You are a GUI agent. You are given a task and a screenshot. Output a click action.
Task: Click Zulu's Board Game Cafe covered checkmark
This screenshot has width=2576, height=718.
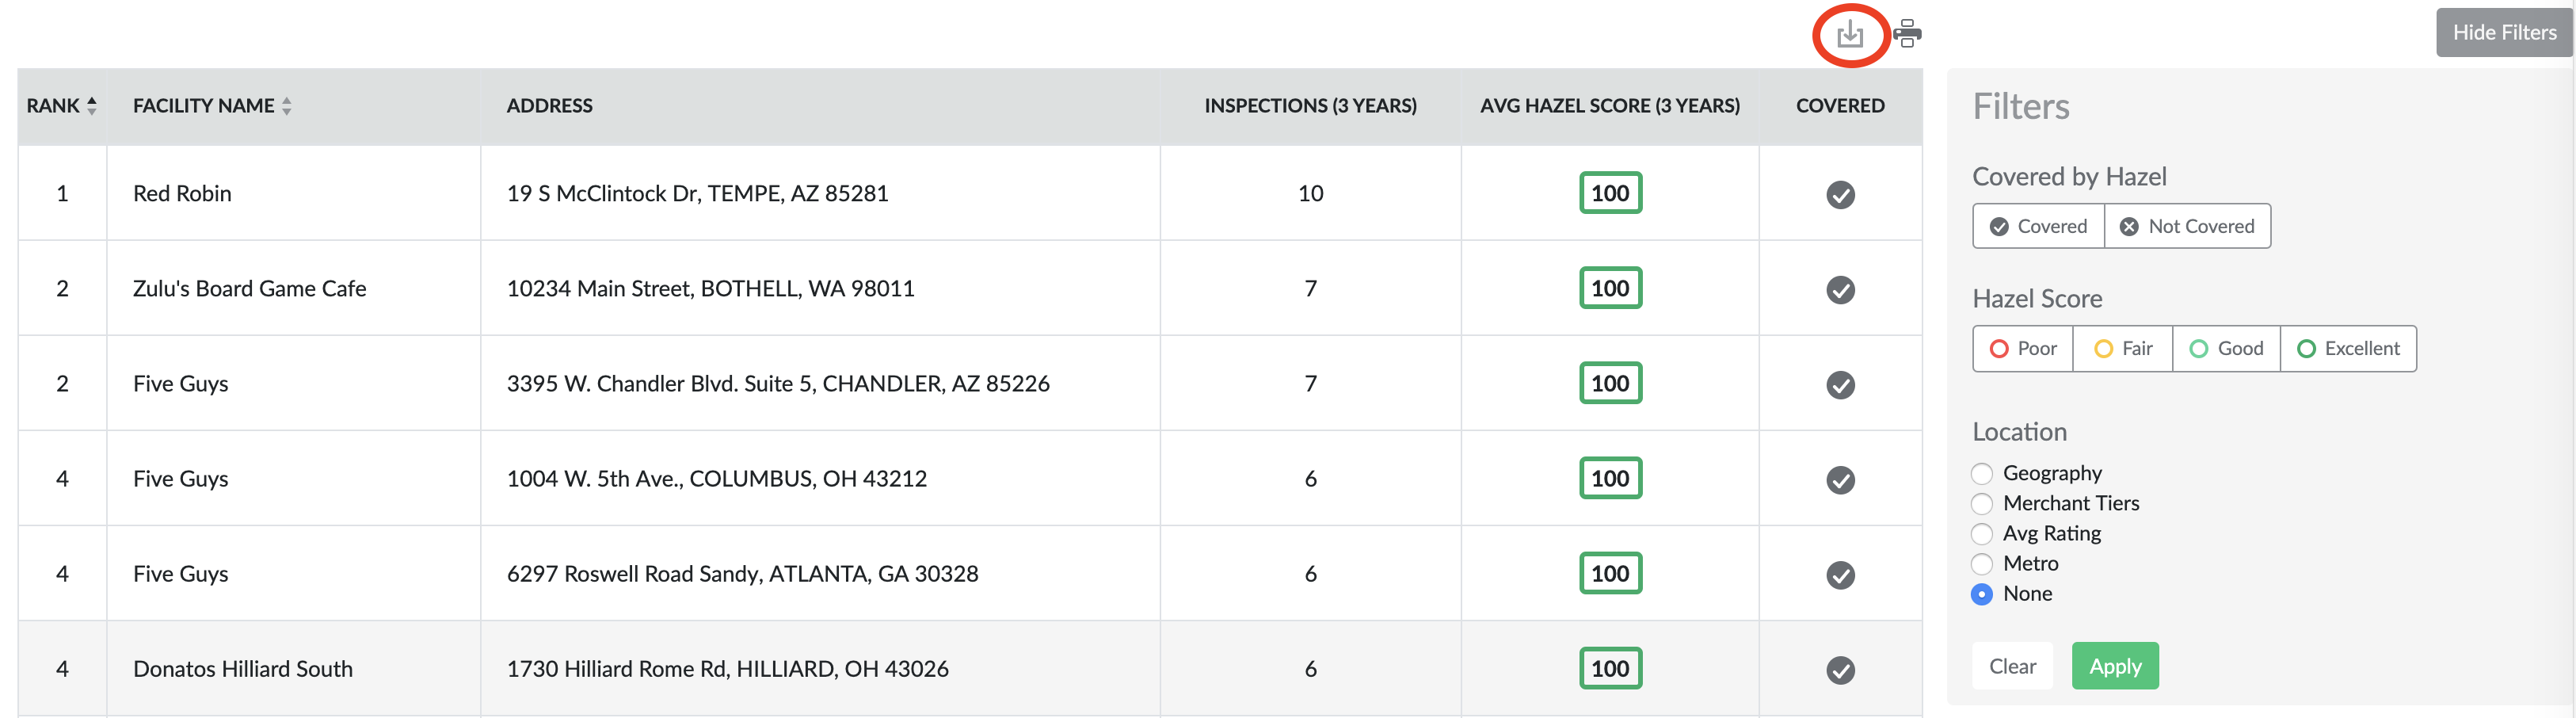click(x=1840, y=289)
